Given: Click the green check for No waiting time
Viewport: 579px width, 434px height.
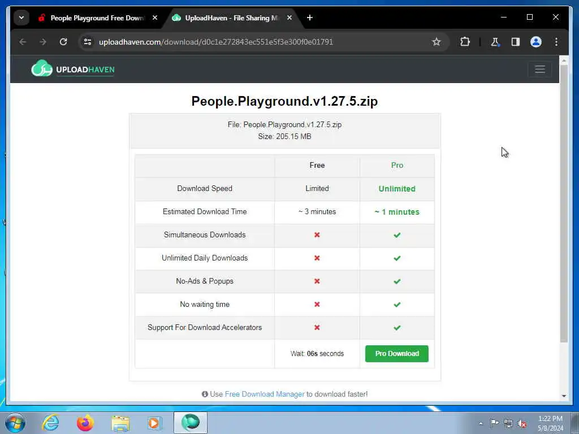Looking at the screenshot, I should point(397,305).
